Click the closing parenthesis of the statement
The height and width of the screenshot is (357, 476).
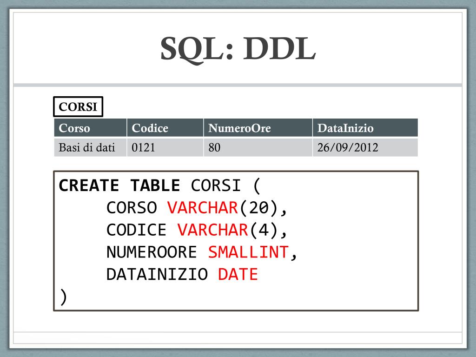tap(63, 297)
